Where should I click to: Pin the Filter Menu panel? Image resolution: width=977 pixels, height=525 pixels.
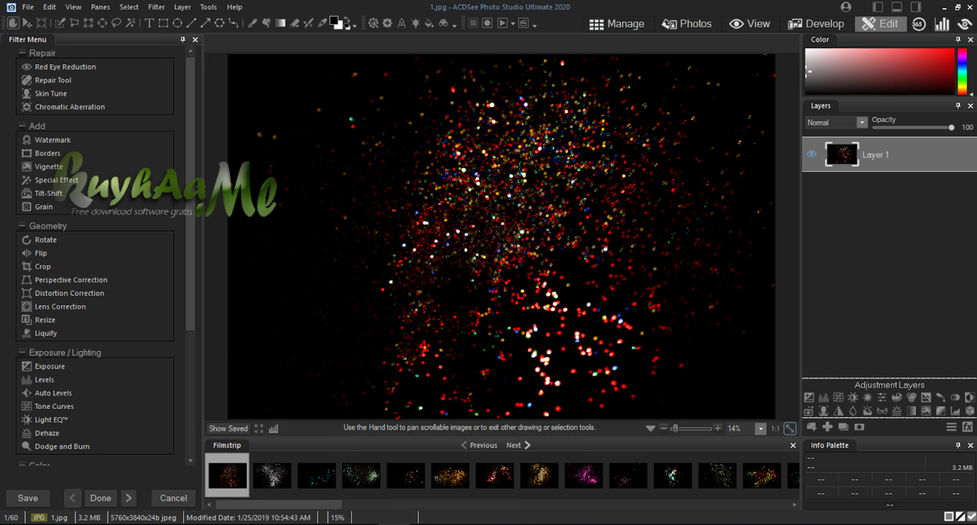tap(183, 39)
